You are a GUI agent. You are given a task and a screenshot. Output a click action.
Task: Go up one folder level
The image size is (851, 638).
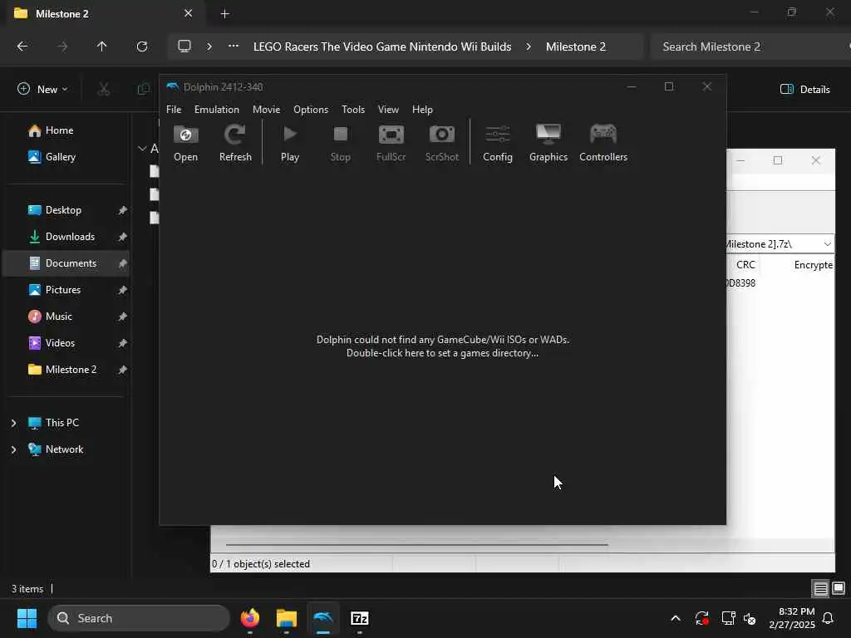(101, 47)
